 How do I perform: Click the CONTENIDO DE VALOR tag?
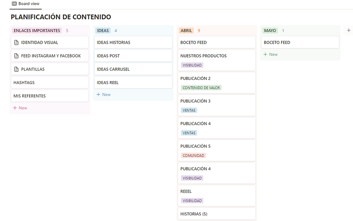click(201, 88)
